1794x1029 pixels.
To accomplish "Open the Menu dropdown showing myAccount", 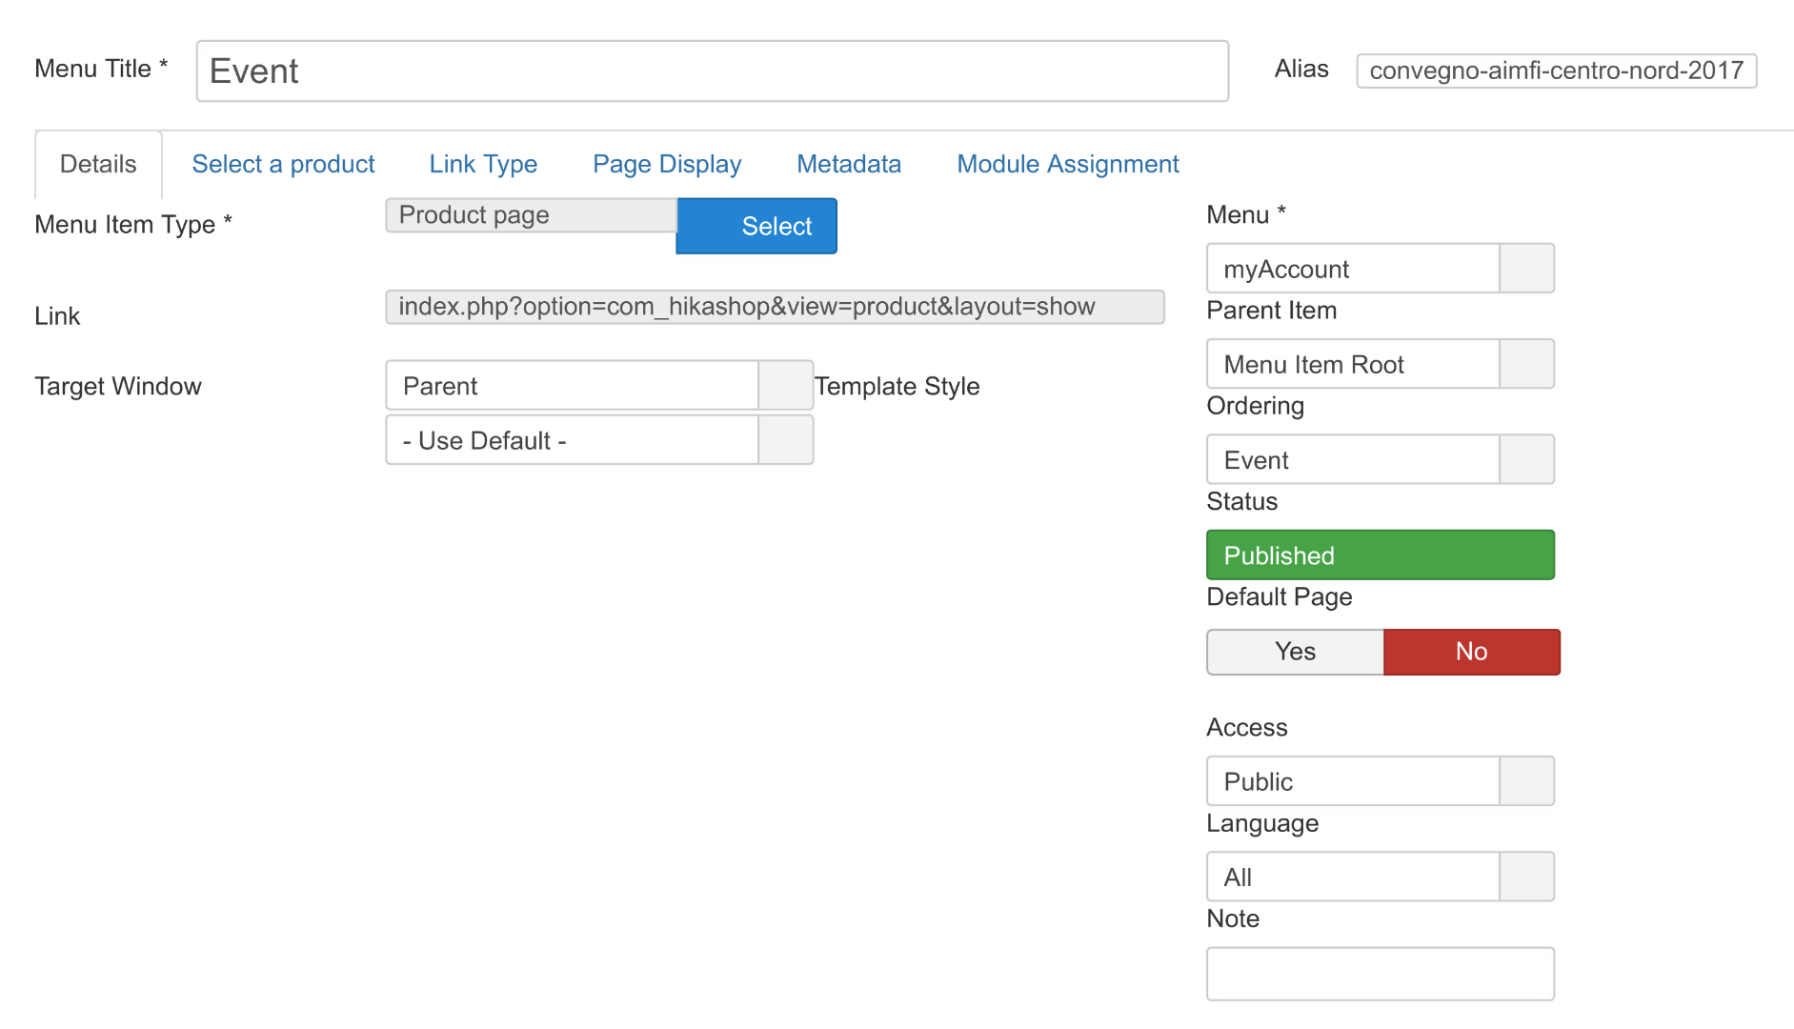I will point(1380,269).
